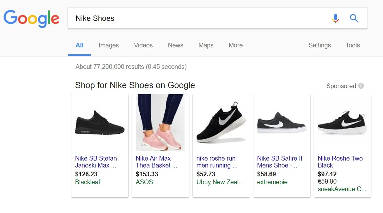Click the nike roshe run men running link
Image resolution: width=383 pixels, height=213 pixels.
(x=216, y=162)
